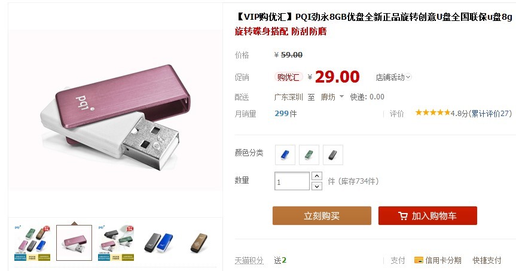Select the gray and blue USB thumbnail
This screenshot has width=516, height=271.
point(158,243)
